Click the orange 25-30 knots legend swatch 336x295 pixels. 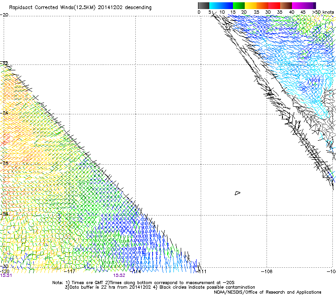tap(262, 5)
